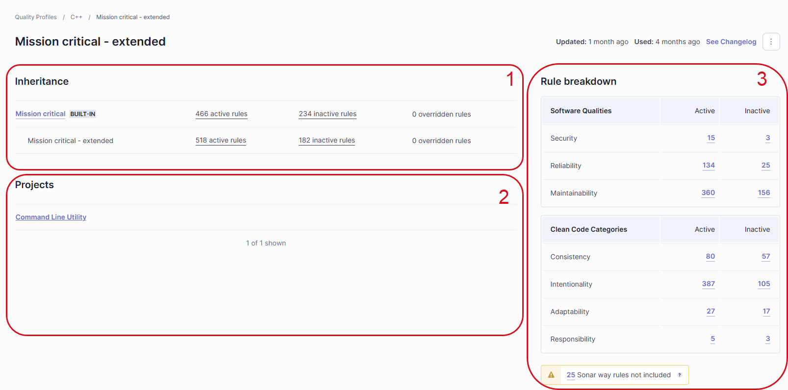Open the Mission critical parent profile
The image size is (788, 390).
point(40,114)
